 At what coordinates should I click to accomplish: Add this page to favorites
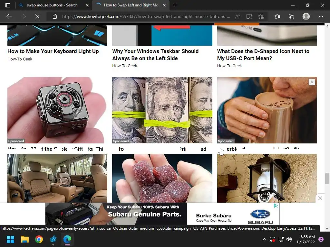pyautogui.click(x=261, y=16)
